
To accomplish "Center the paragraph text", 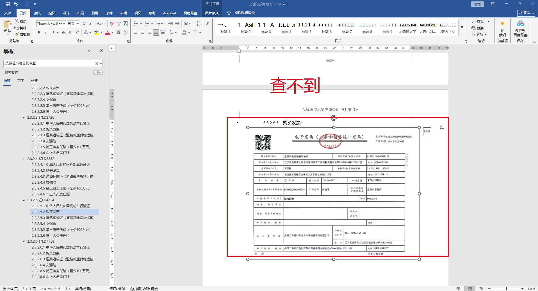I will point(142,32).
